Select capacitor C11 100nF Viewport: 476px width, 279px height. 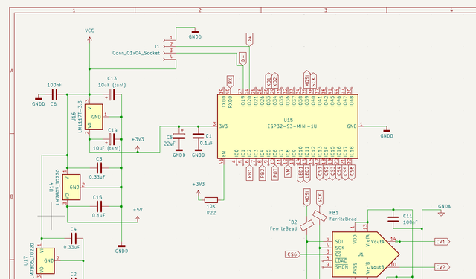click(x=393, y=219)
